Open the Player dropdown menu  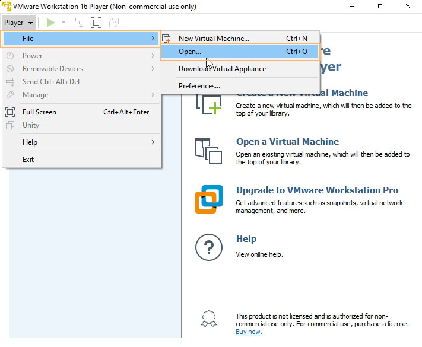(x=18, y=23)
